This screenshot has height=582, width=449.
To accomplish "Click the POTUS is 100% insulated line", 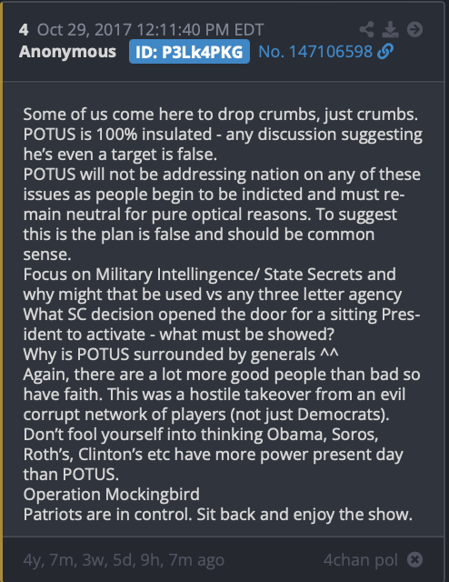I will tap(223, 135).
